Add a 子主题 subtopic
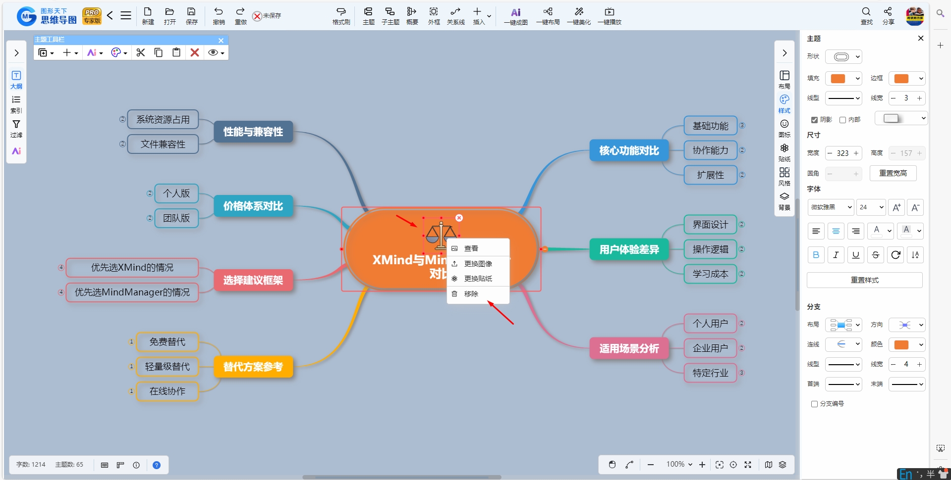The width and height of the screenshot is (951, 480). pos(390,16)
